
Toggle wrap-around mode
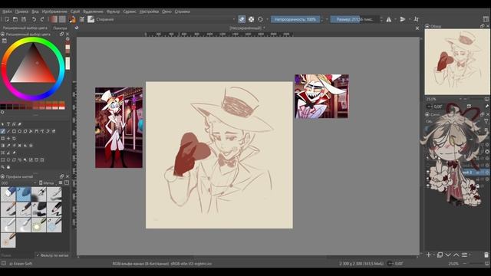pos(417,19)
